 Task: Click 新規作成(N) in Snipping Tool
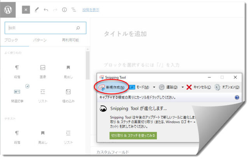112,87
